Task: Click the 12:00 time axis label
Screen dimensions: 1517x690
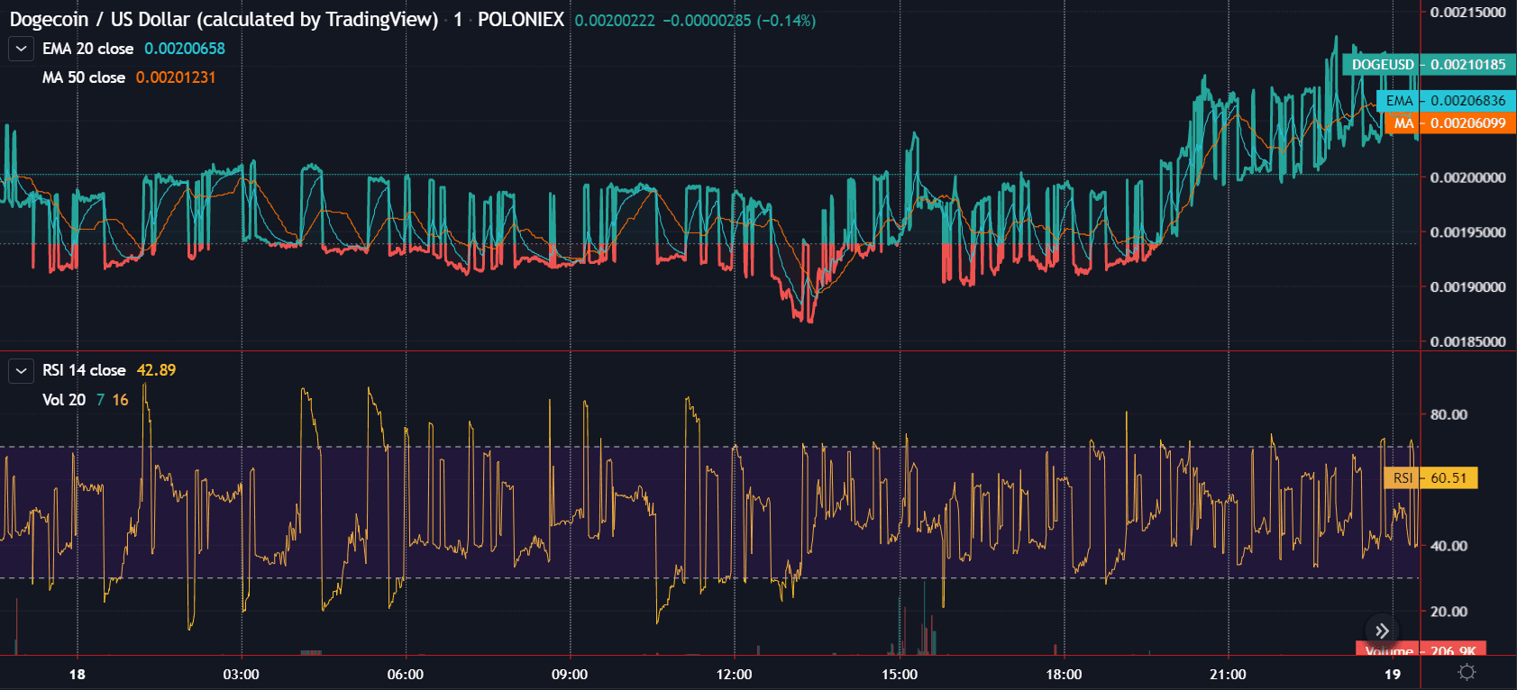Action: 735,675
